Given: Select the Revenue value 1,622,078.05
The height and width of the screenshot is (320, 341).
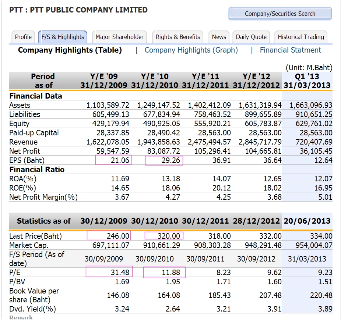Looking at the screenshot, I should point(108,142).
